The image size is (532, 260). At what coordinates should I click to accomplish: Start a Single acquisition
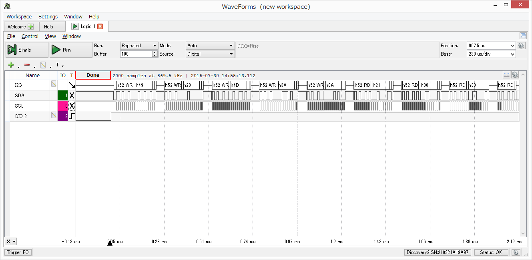[27, 50]
